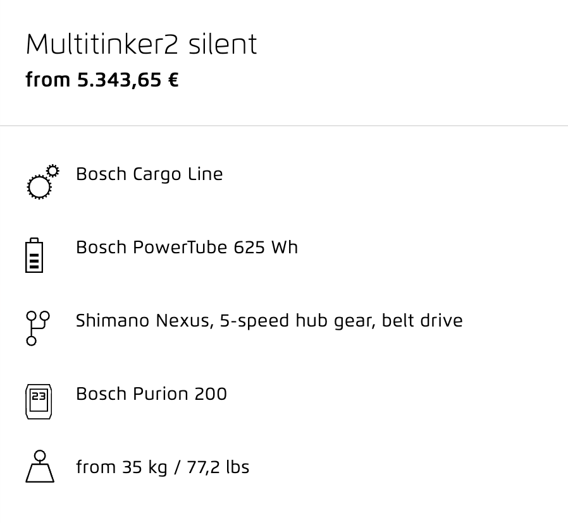Click the Purion display icon

[x=39, y=402]
